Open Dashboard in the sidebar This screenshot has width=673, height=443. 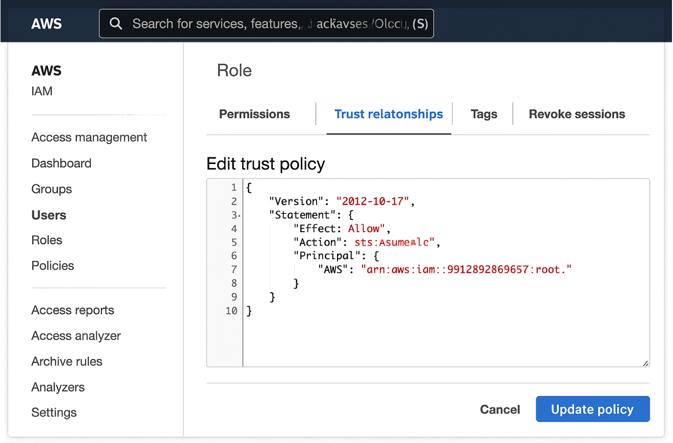pos(61,163)
